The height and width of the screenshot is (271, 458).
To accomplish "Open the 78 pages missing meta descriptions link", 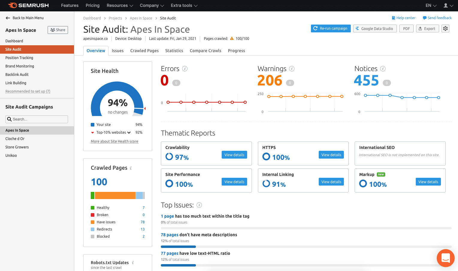I will (170, 235).
